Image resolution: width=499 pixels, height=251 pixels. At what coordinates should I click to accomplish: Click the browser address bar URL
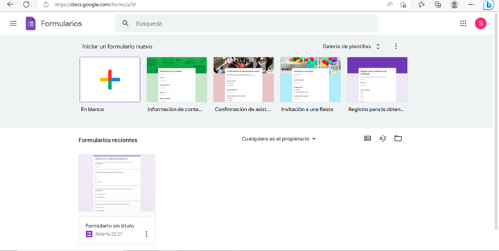click(95, 5)
